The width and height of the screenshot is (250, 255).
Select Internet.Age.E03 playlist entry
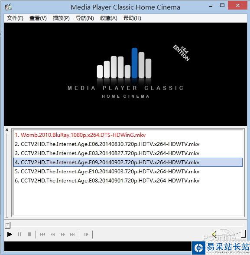128,153
